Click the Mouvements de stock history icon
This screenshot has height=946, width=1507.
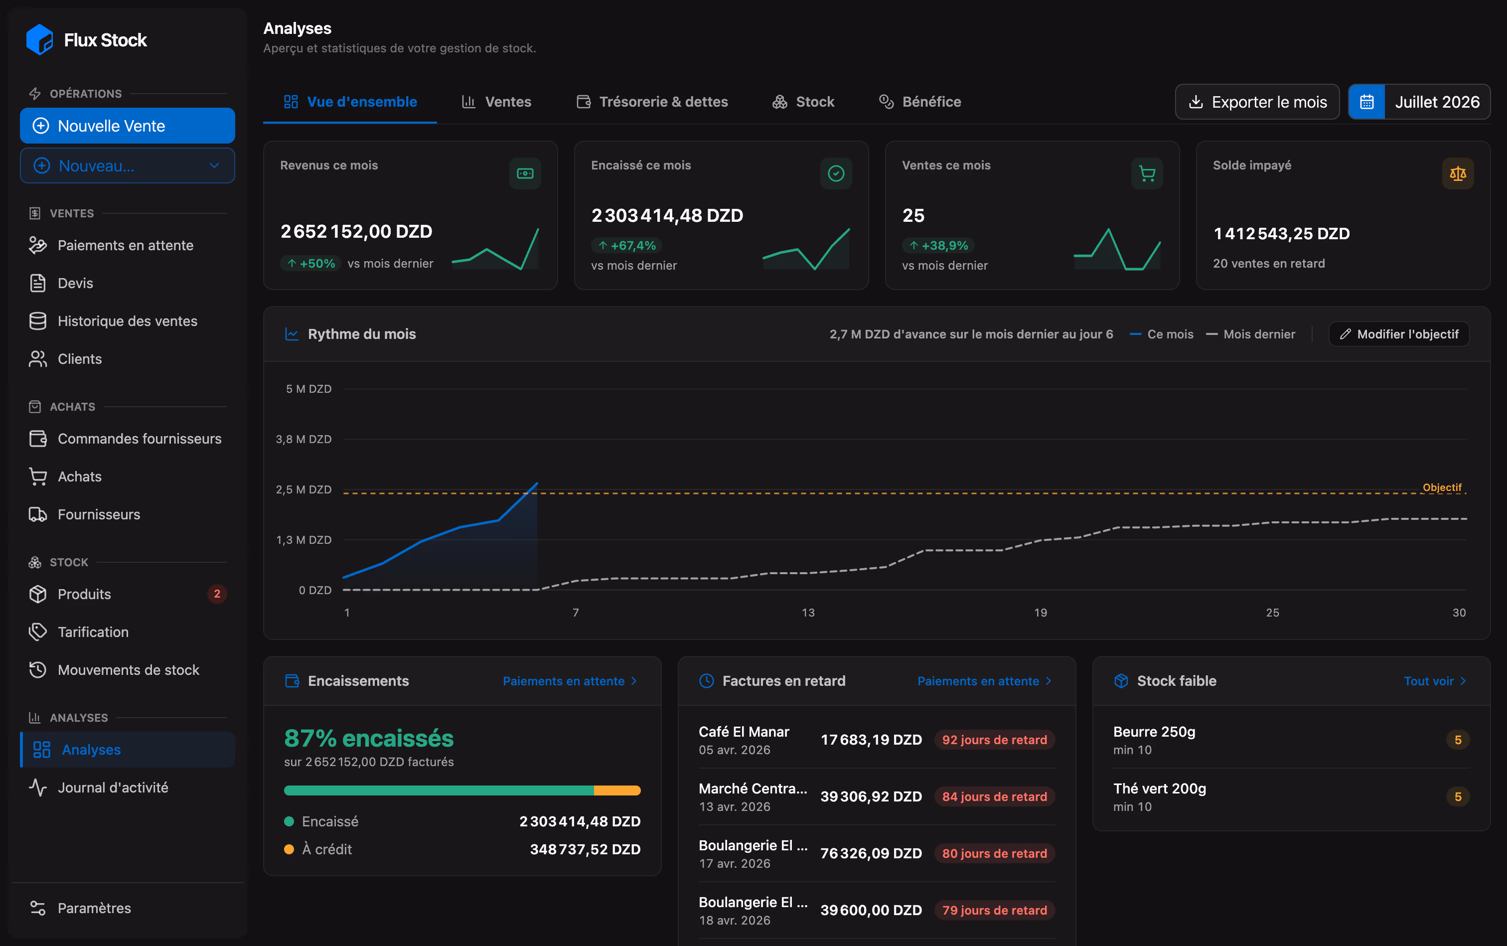[x=37, y=670]
